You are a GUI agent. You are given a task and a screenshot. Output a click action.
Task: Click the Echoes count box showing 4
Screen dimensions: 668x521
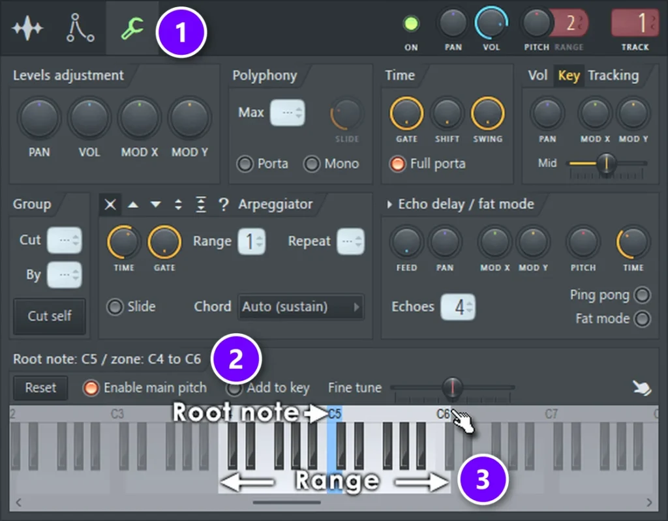pyautogui.click(x=458, y=306)
